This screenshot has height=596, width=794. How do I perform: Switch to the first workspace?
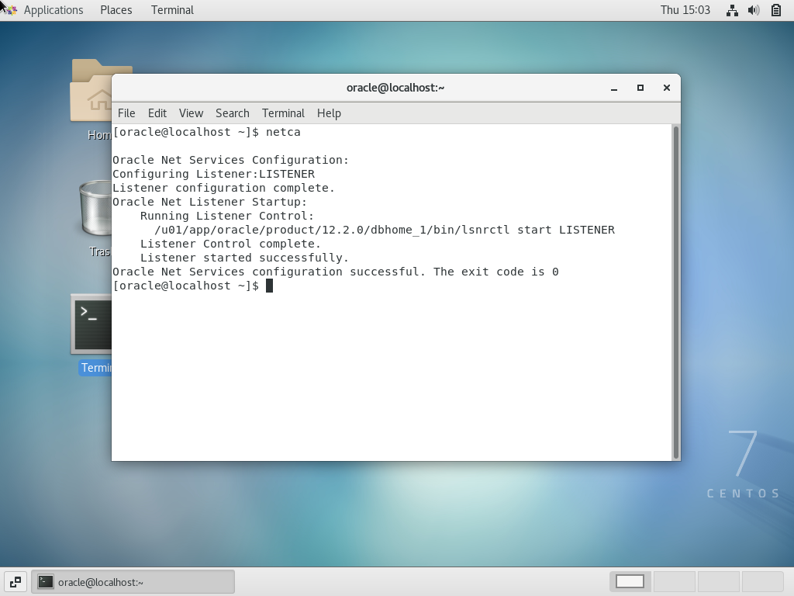point(630,581)
